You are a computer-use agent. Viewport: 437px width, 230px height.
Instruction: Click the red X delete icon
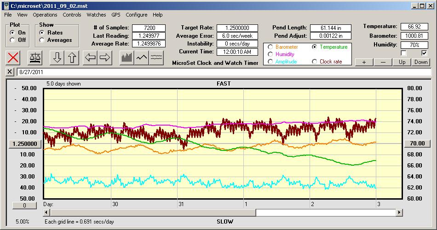coord(13,57)
